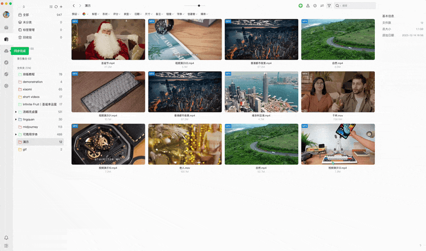Open the midjourney folder
The width and height of the screenshot is (426, 251).
(31, 127)
